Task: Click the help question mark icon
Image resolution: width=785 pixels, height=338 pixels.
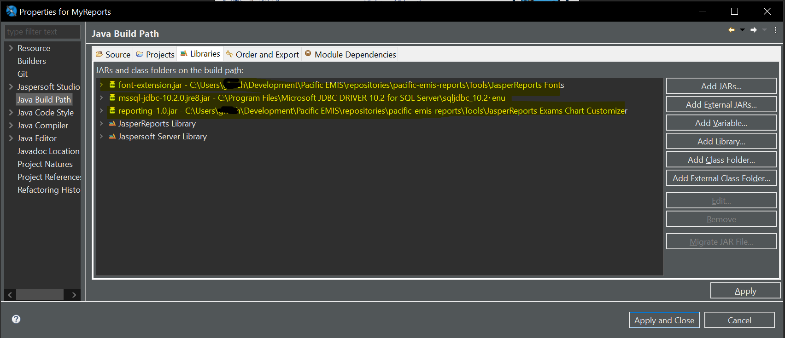Action: [16, 319]
